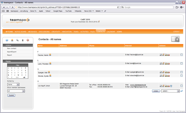Viewport: 186px width, 113px height.
Task: Download vCard for Stöckle, Sybille
Action: pyautogui.click(x=166, y=76)
